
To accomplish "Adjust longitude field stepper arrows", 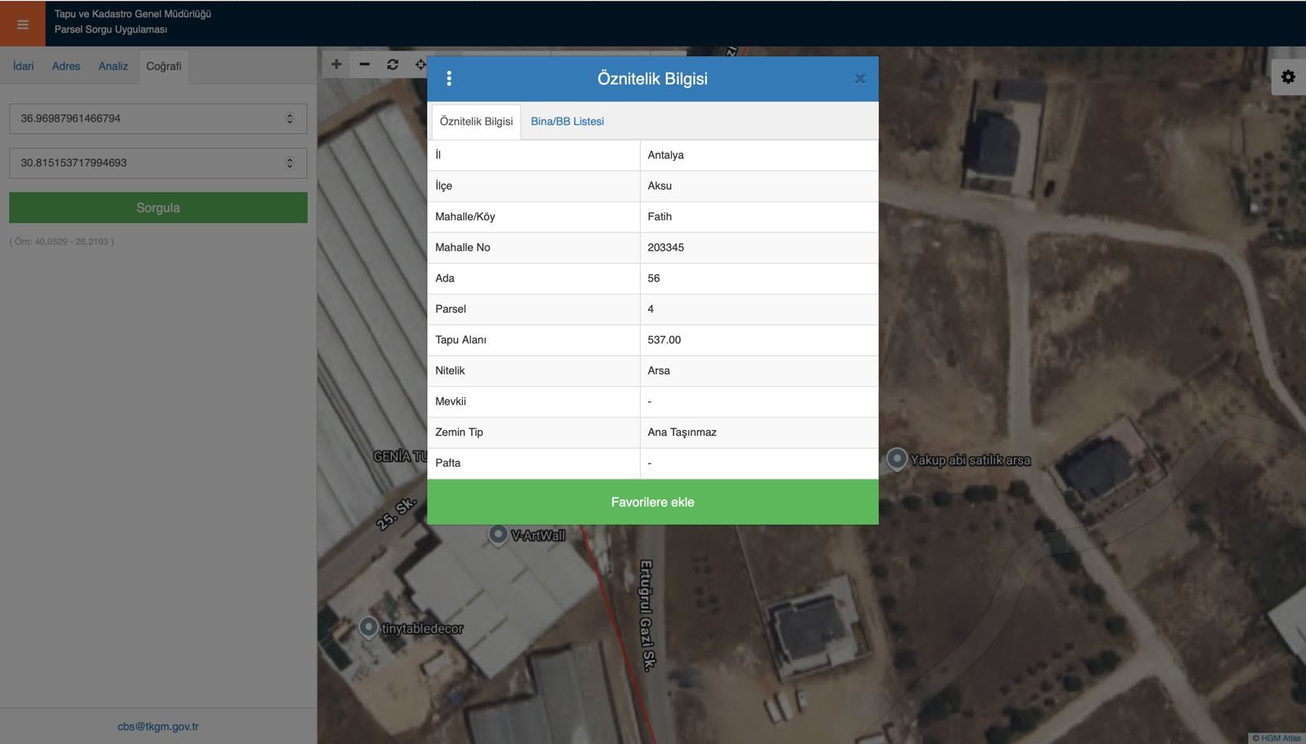I will point(290,163).
